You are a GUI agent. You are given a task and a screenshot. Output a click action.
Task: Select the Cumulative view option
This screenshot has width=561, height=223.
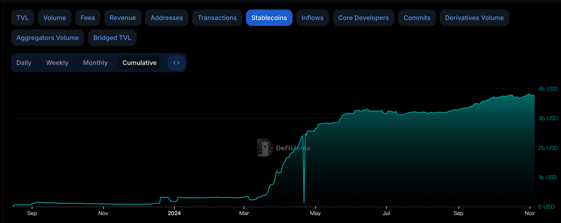coord(139,63)
